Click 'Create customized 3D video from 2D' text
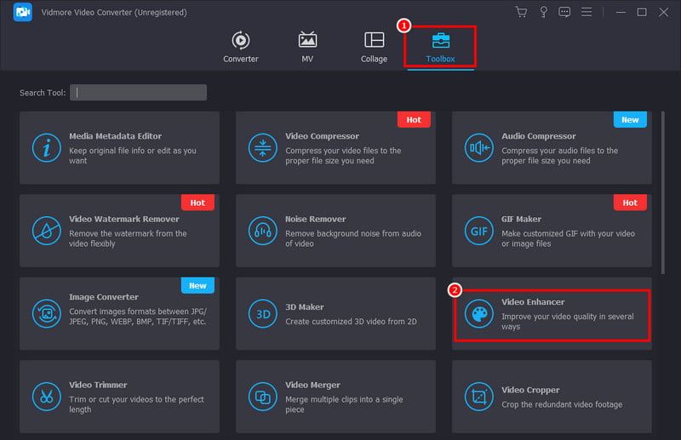This screenshot has width=681, height=440. click(351, 322)
